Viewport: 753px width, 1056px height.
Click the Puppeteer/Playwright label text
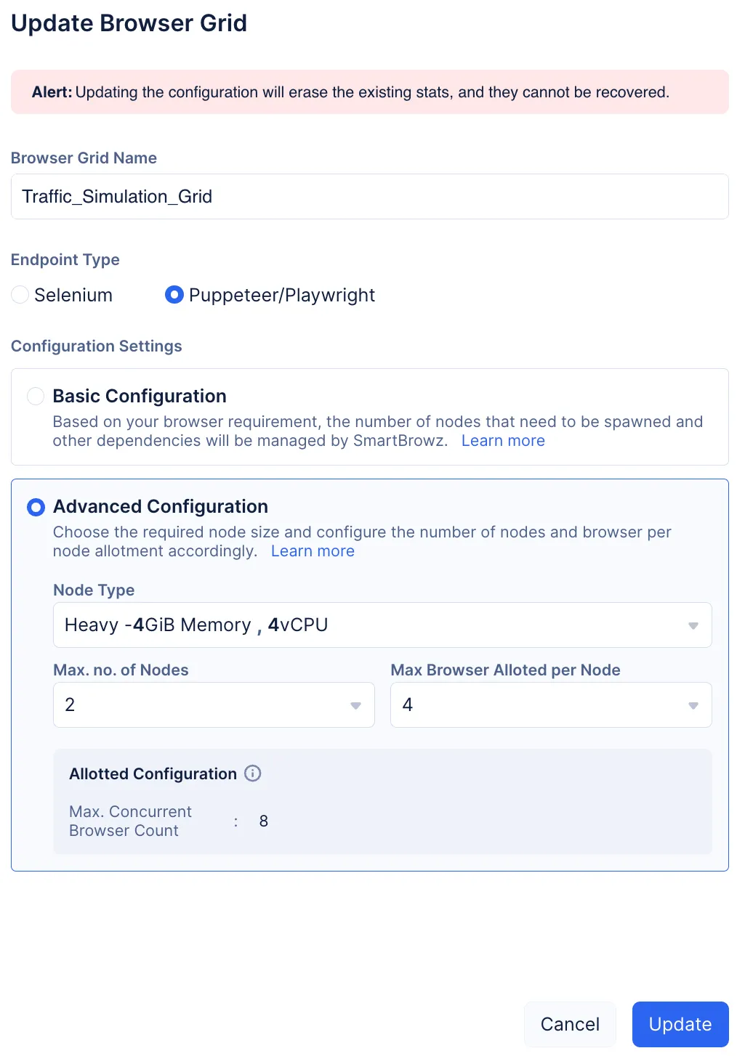click(x=282, y=295)
